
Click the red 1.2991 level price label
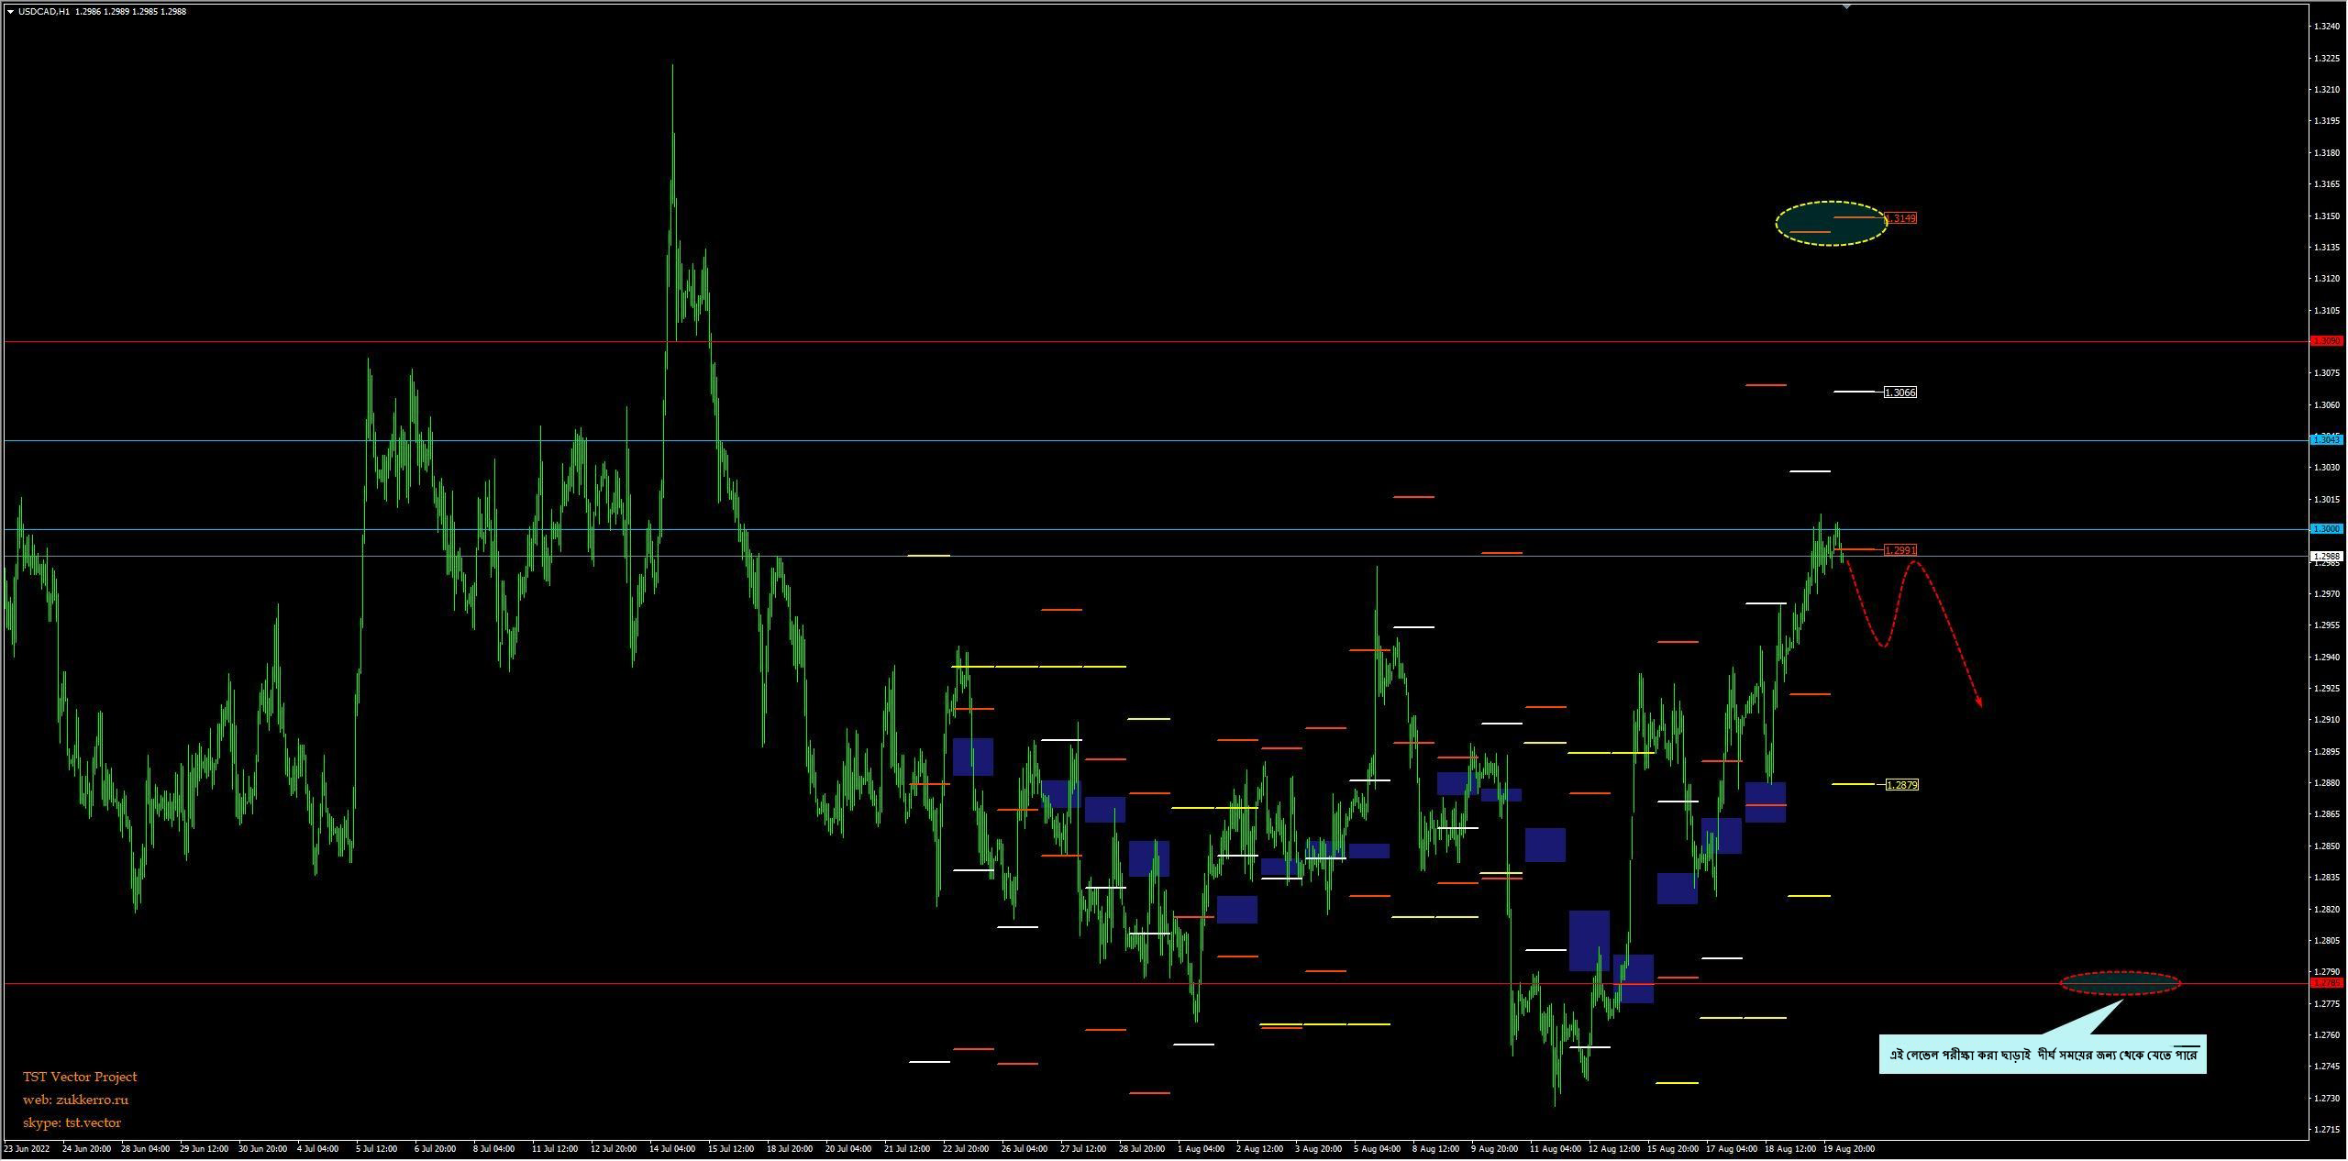(1899, 550)
